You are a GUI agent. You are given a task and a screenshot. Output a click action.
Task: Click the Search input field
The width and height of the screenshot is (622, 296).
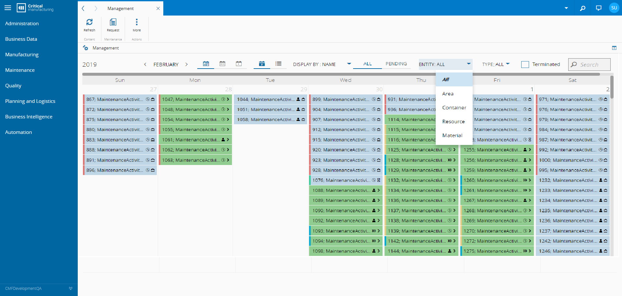pyautogui.click(x=593, y=65)
